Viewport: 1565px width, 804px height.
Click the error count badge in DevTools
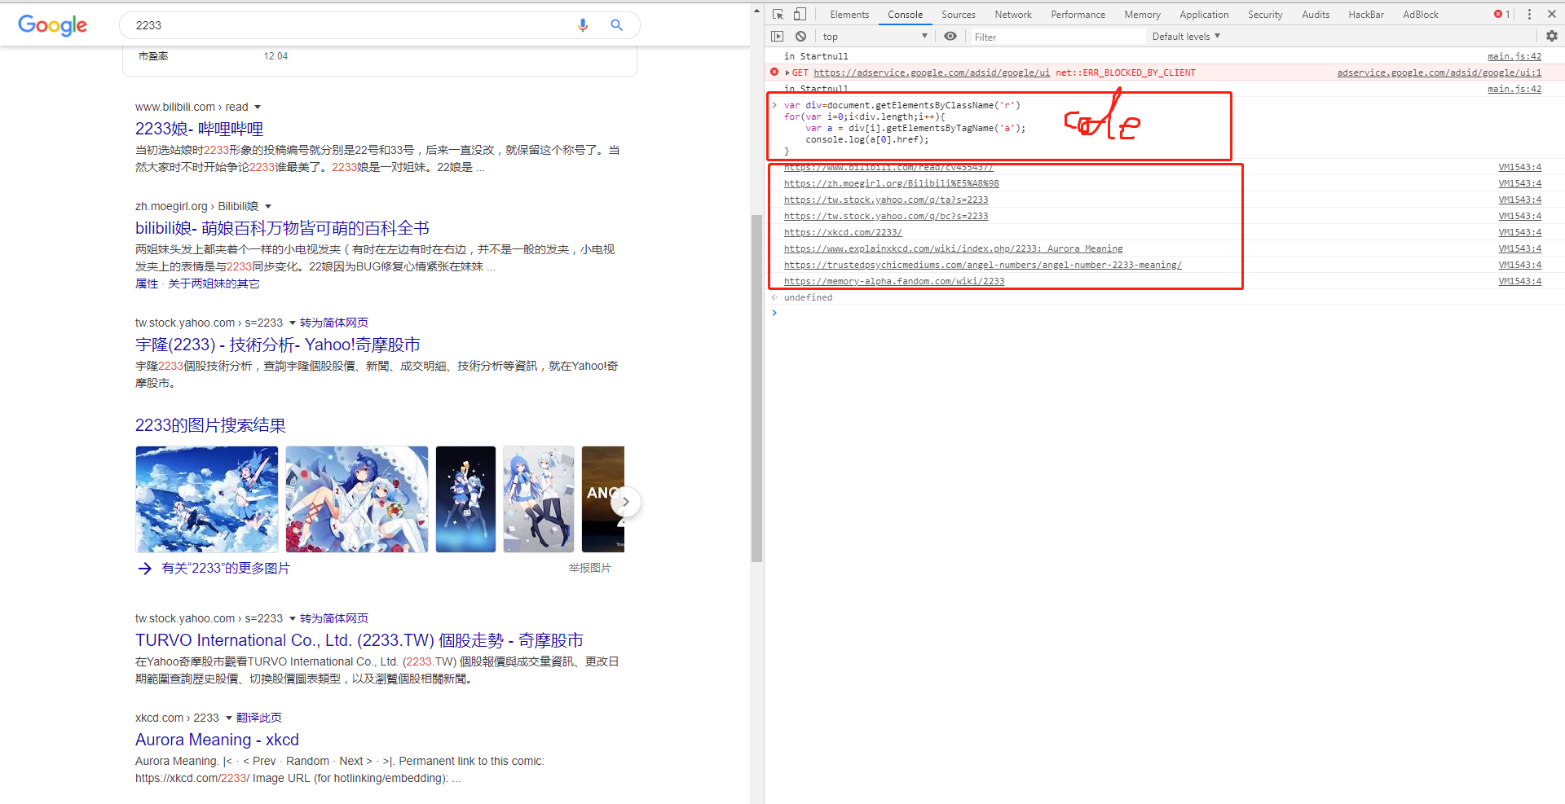point(1501,14)
